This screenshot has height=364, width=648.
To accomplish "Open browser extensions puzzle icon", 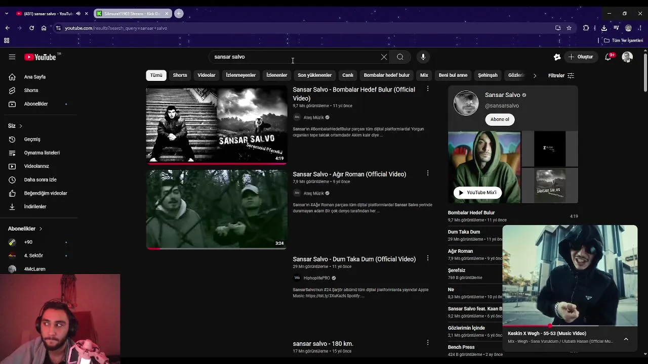I will (x=586, y=28).
